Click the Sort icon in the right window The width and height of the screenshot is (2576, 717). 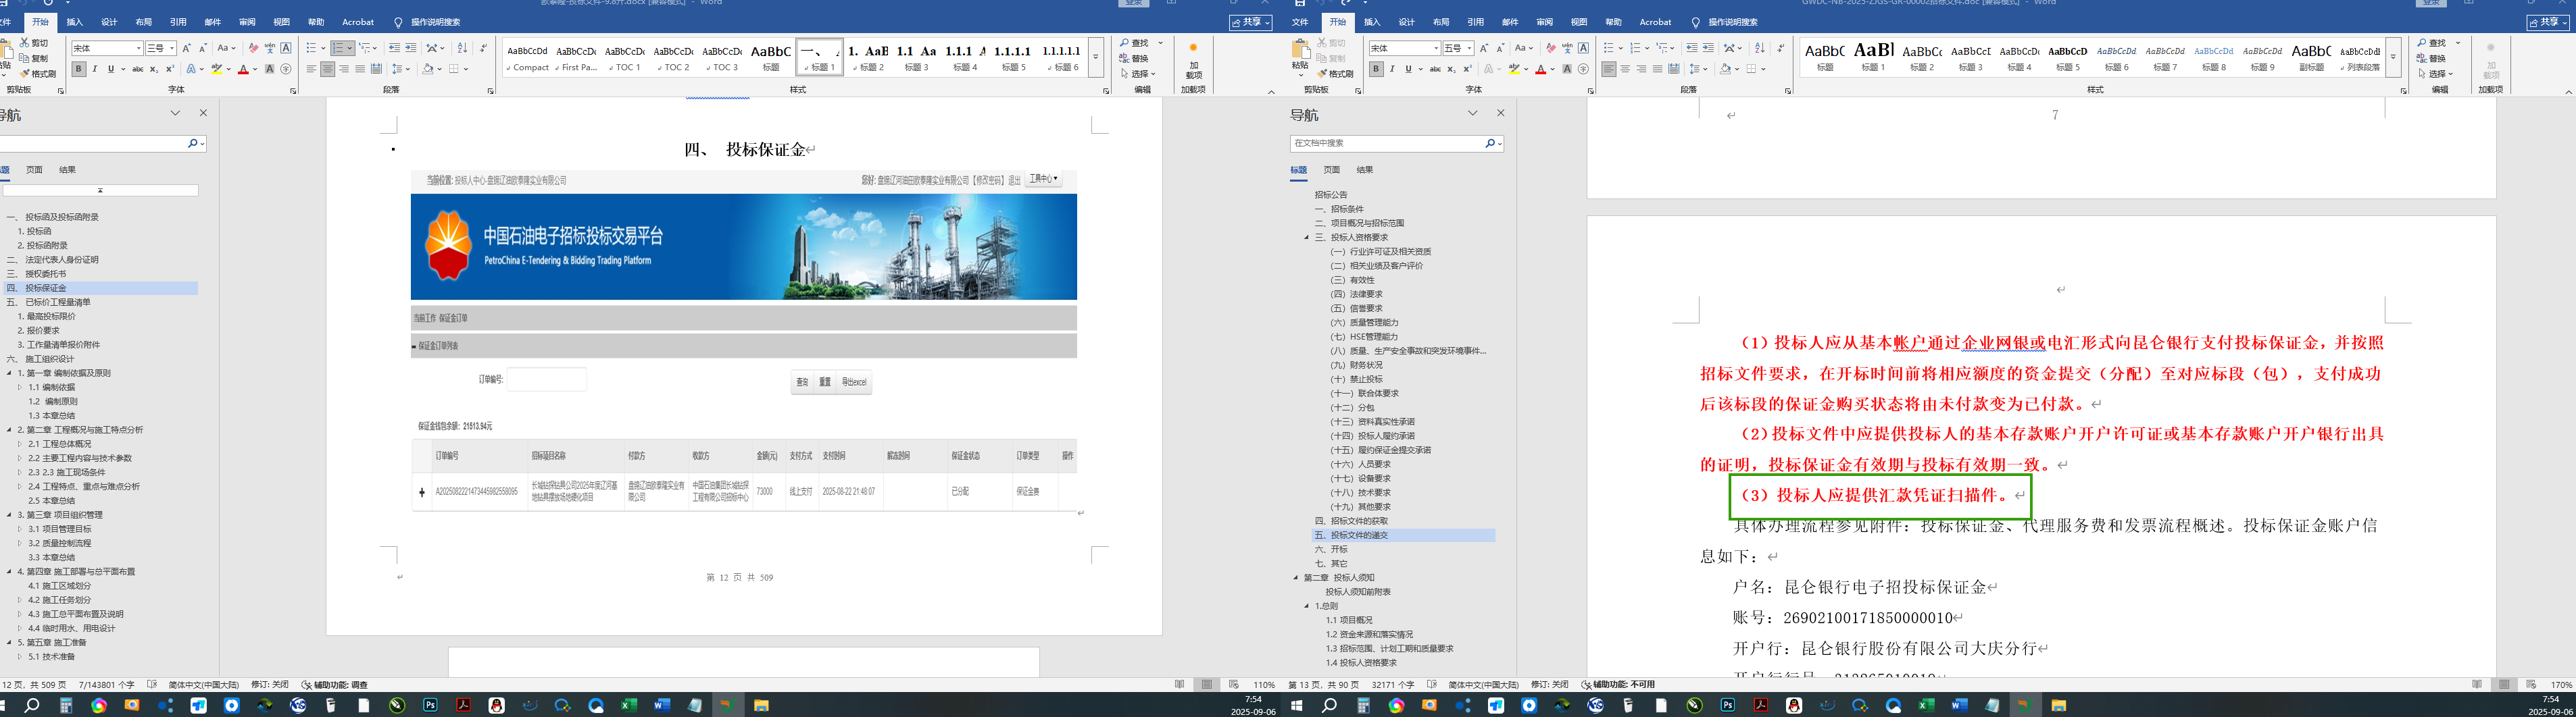[x=1759, y=48]
